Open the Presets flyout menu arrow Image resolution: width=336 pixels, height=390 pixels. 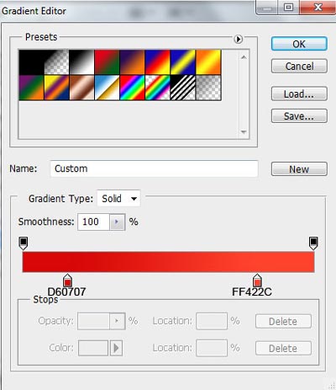pyautogui.click(x=238, y=39)
